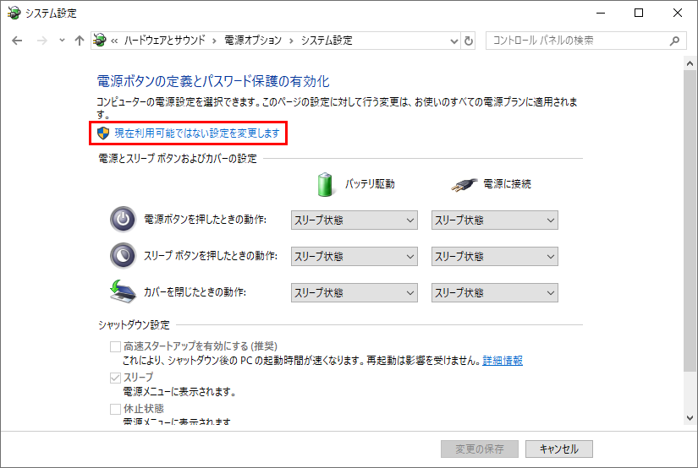The height and width of the screenshot is (468, 698).
Task: Click the power plug icon
Action: tap(464, 184)
